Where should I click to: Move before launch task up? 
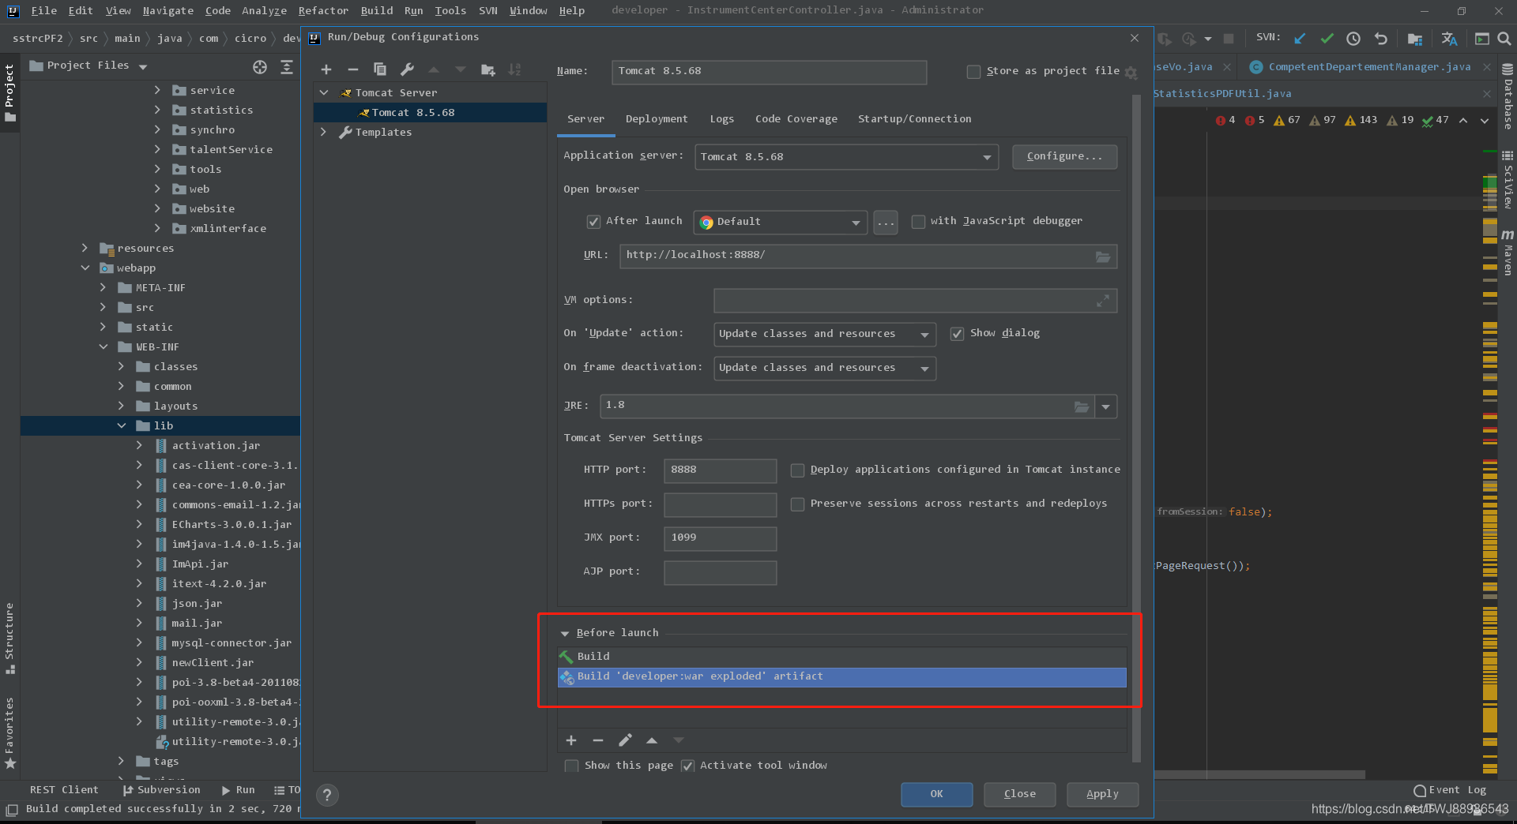coord(652,740)
